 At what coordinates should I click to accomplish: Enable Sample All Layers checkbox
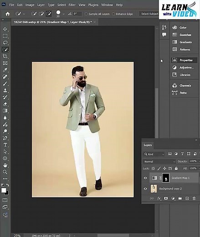pos(86,14)
